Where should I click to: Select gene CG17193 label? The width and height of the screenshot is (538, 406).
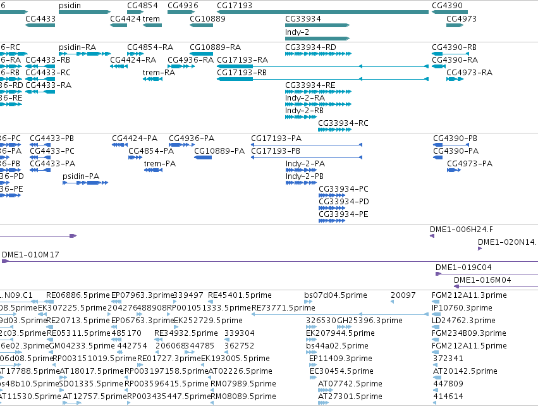[x=235, y=6]
